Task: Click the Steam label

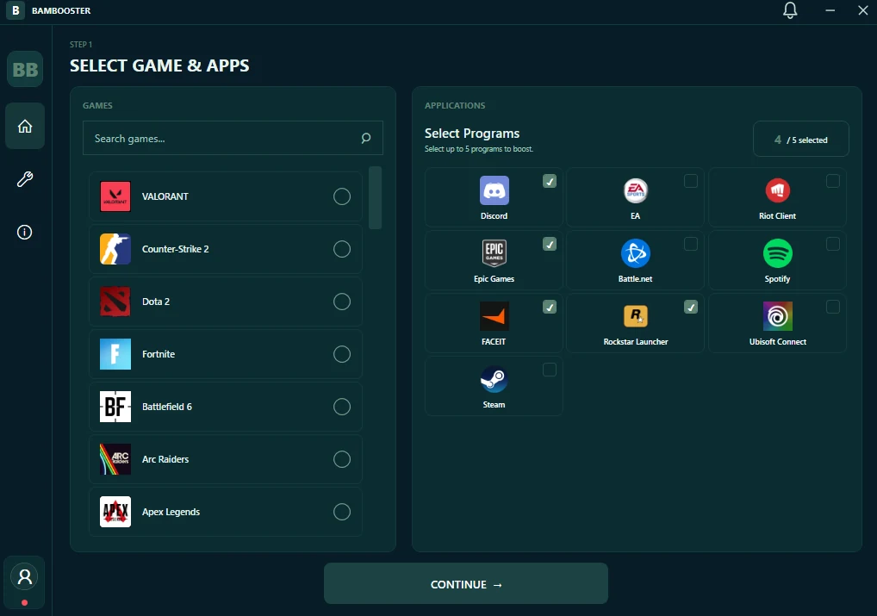Action: [x=494, y=405]
